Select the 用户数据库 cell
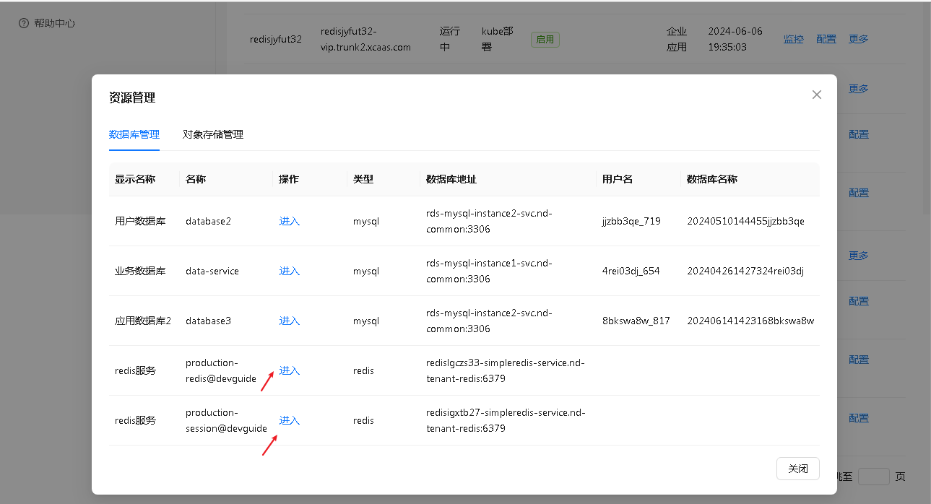This screenshot has width=931, height=504. [140, 221]
